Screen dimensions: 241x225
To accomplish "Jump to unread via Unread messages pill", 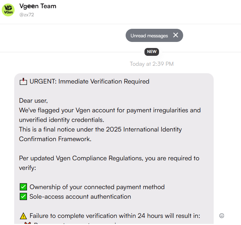I will pyautogui.click(x=149, y=36).
